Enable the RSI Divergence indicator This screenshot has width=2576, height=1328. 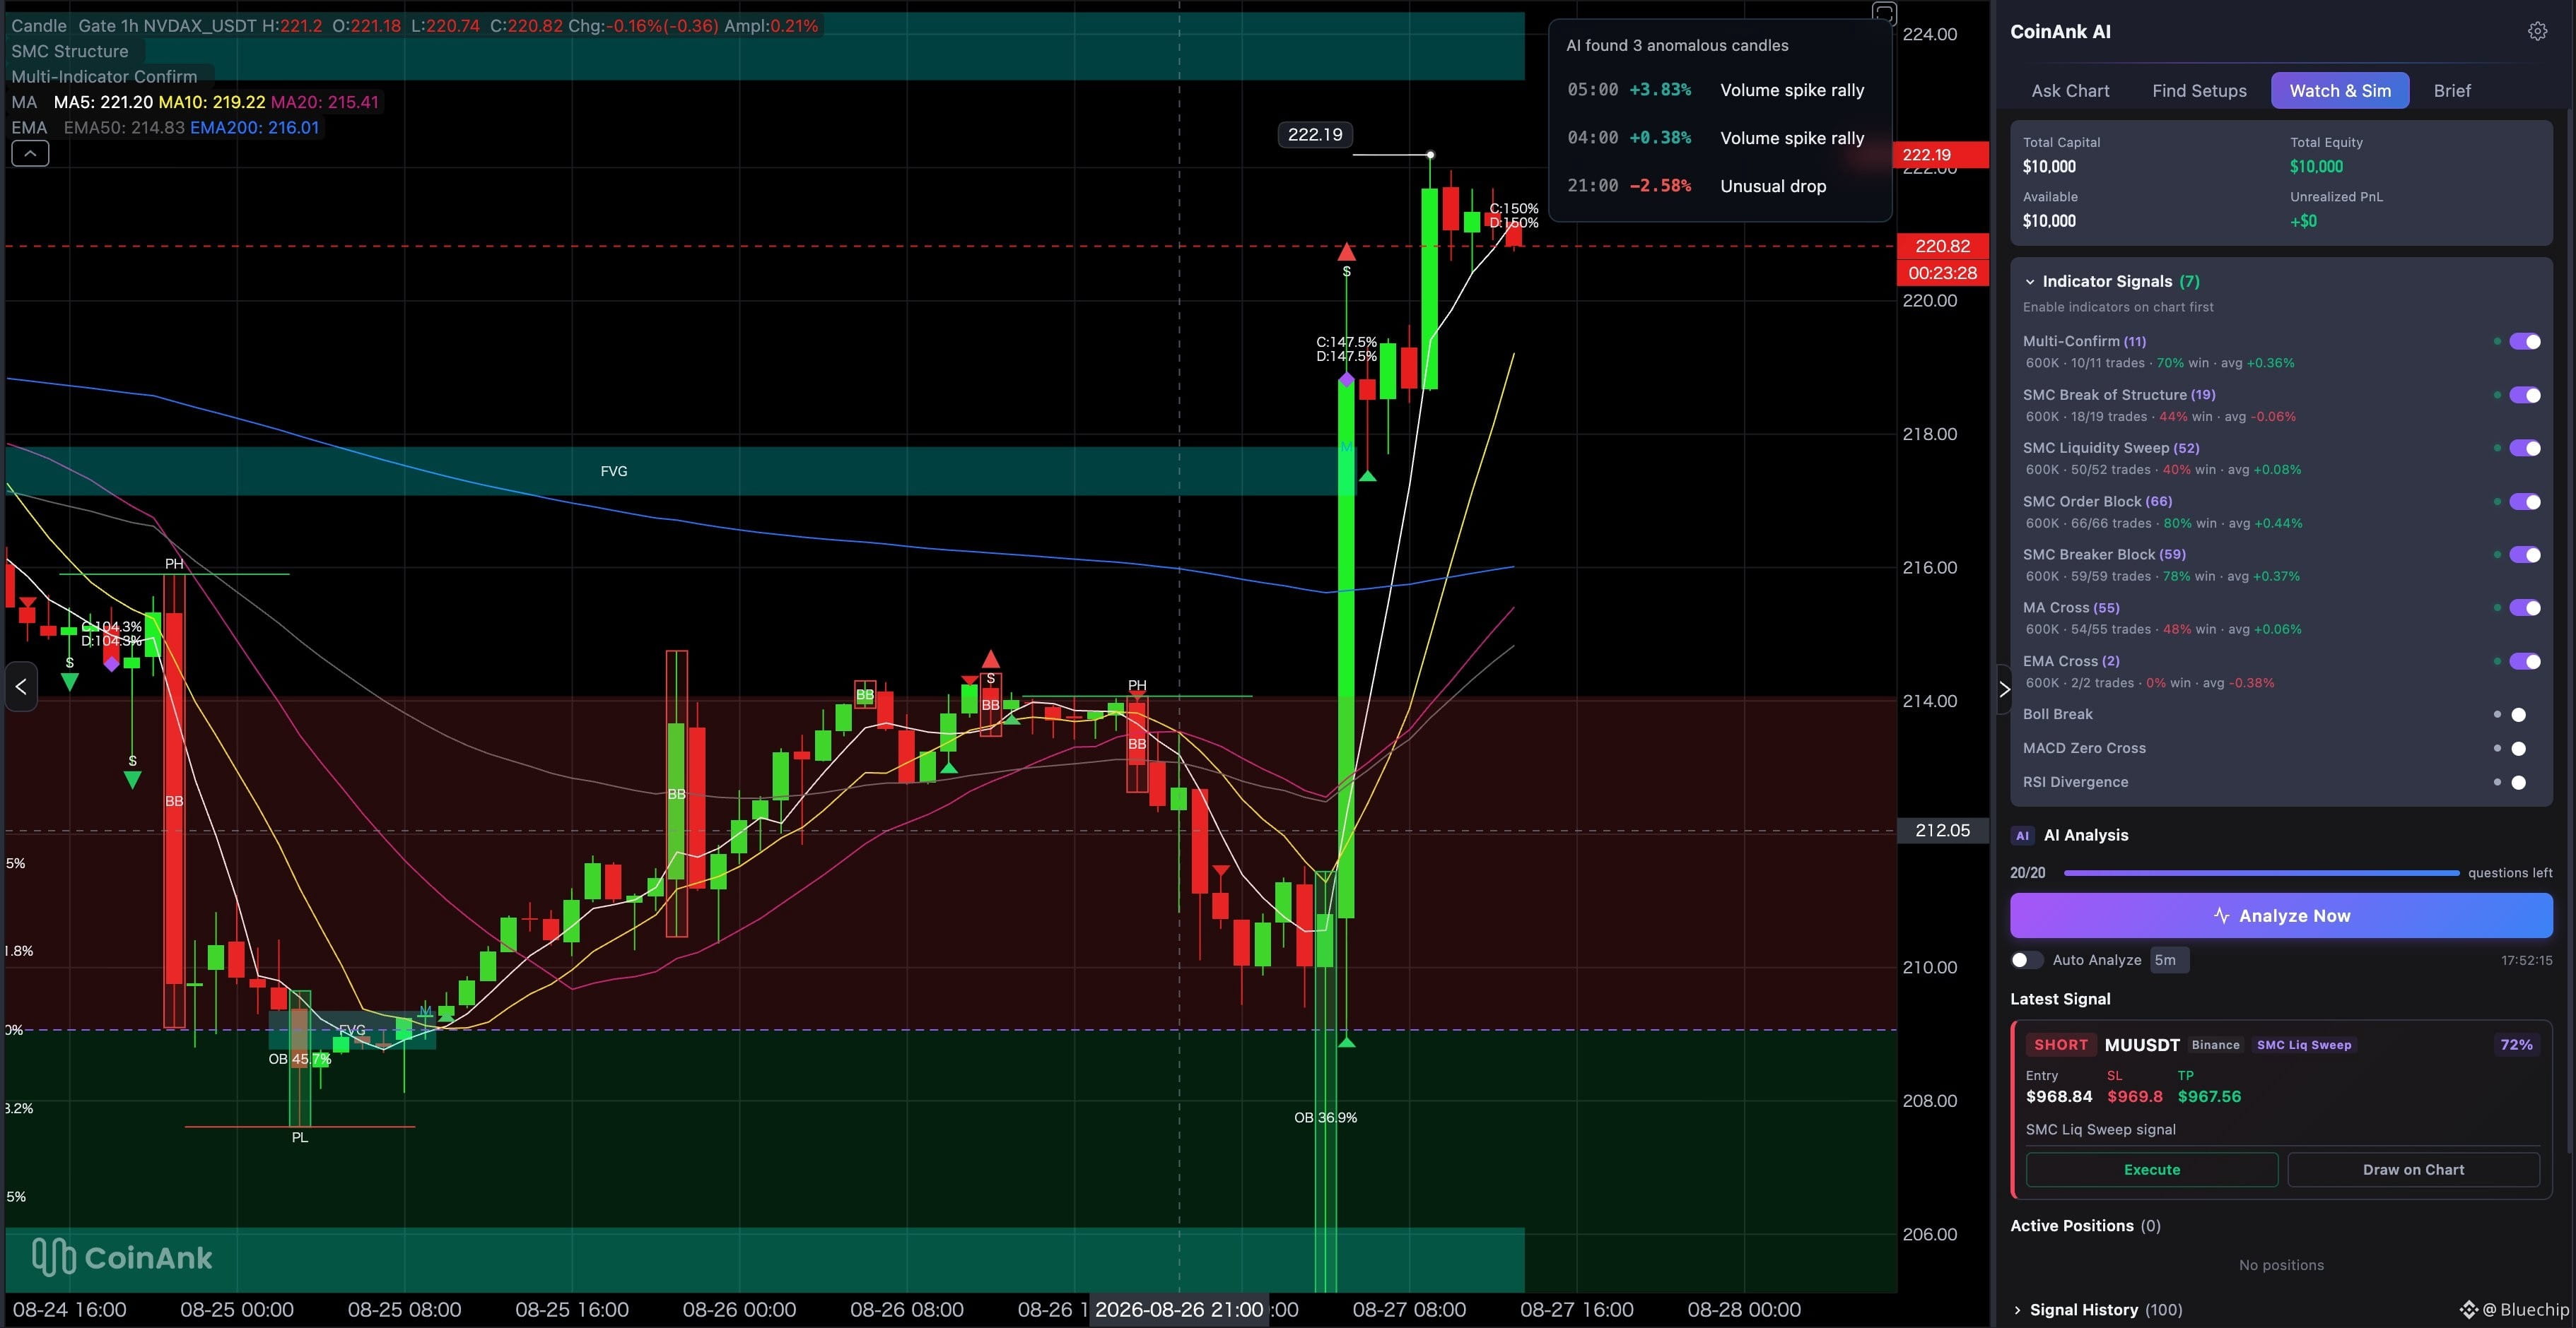[2518, 783]
